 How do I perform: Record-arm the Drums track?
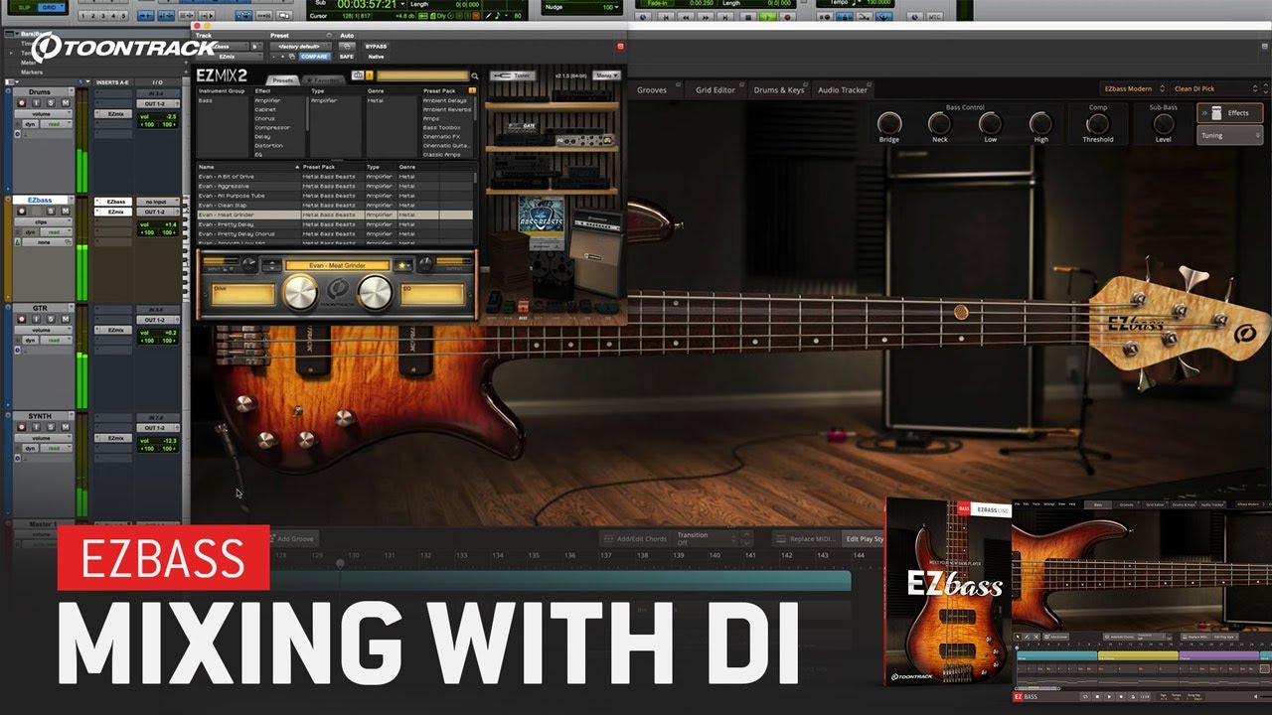pos(22,103)
